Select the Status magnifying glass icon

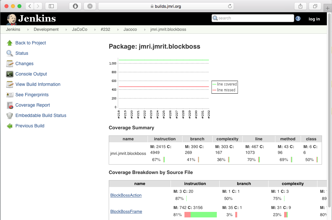[x=9, y=53]
